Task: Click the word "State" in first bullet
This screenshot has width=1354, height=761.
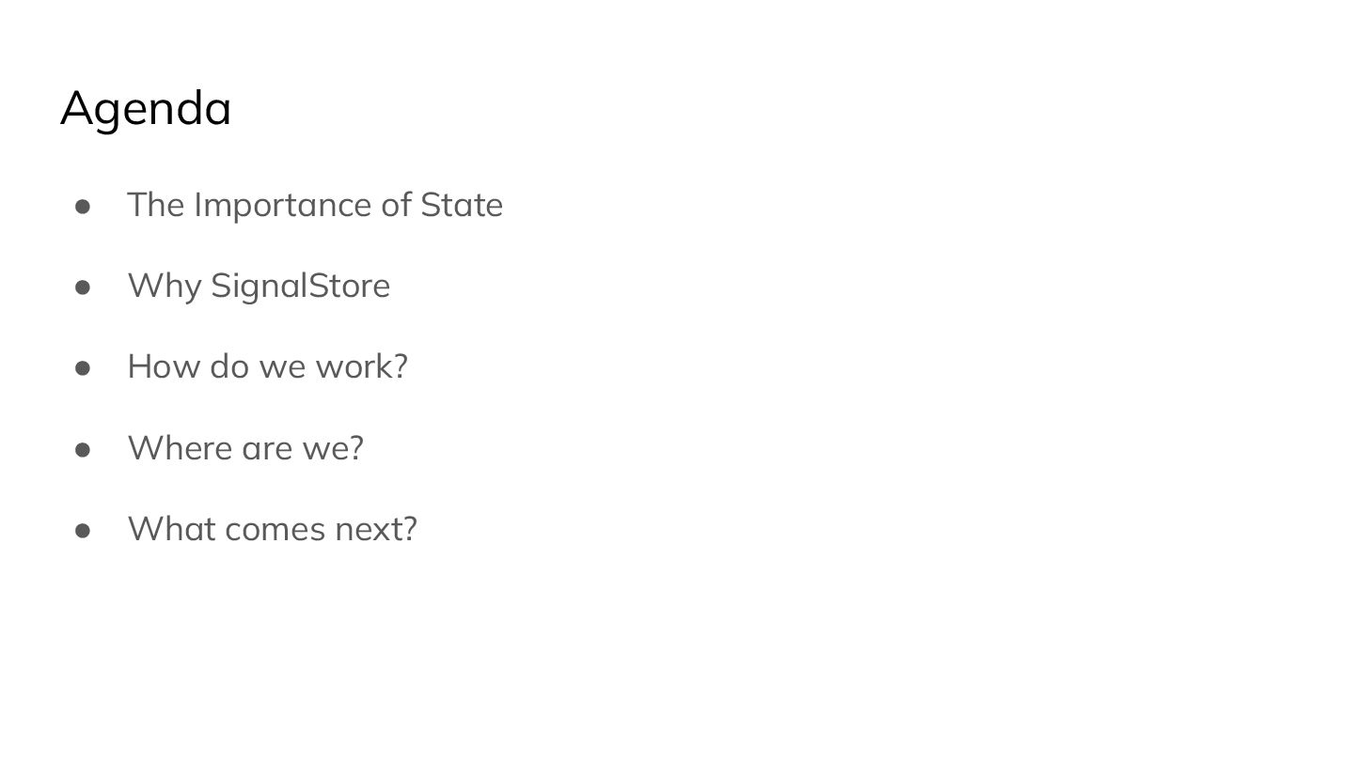Action: click(462, 205)
